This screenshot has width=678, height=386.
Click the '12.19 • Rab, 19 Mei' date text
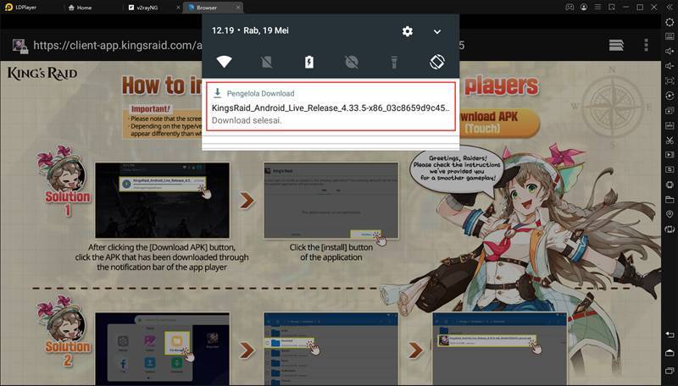click(250, 30)
